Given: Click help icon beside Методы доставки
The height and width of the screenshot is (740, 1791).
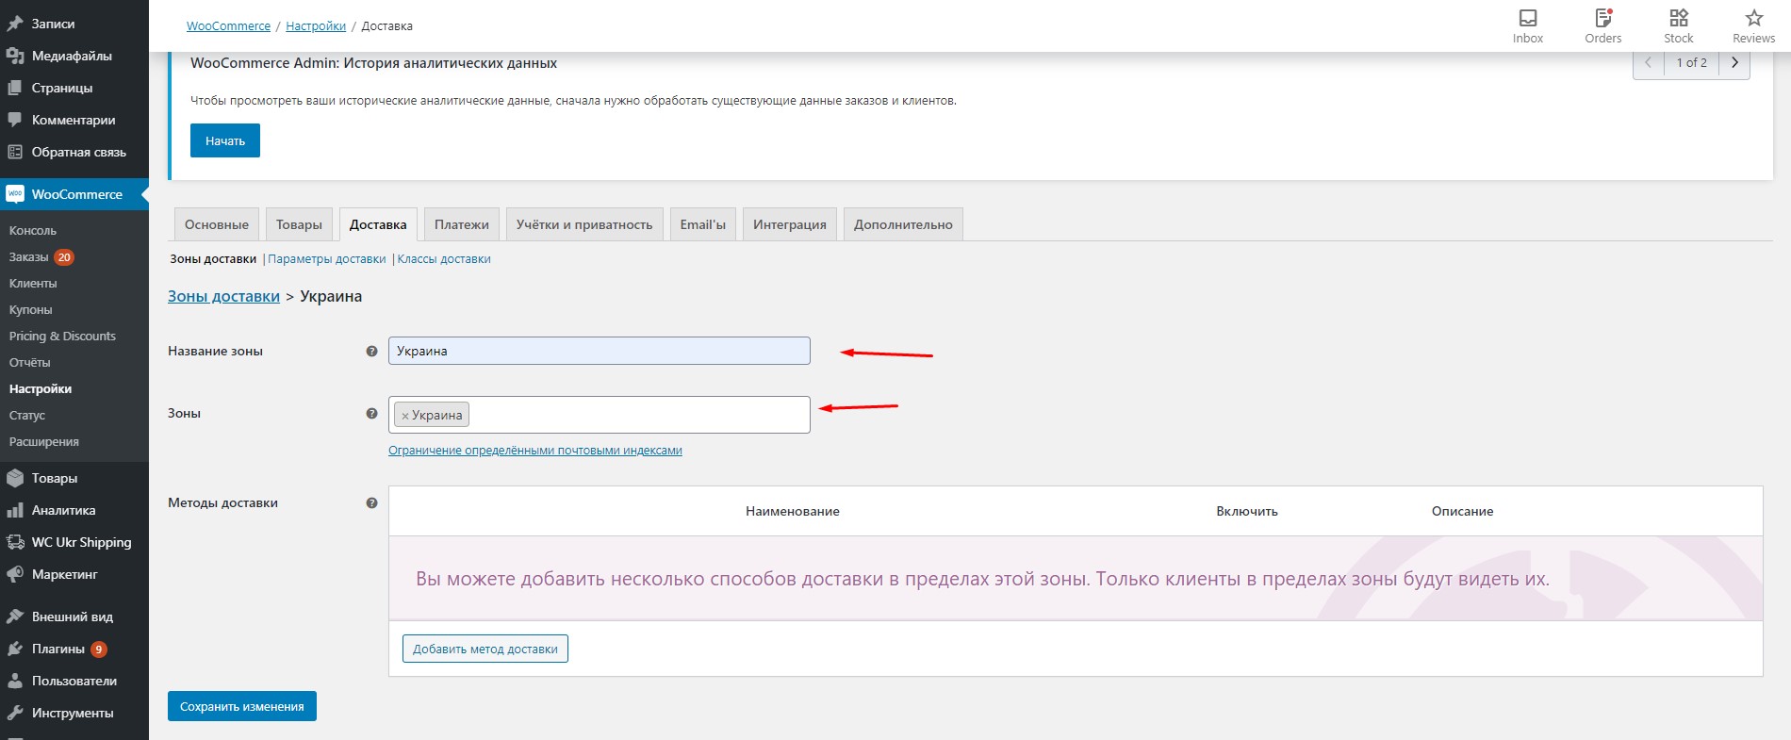Looking at the screenshot, I should pos(371,502).
